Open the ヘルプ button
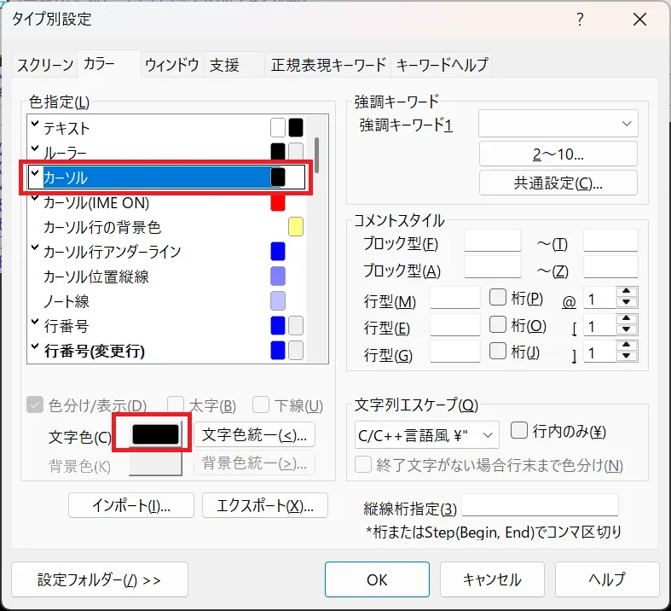This screenshot has width=671, height=611. pyautogui.click(x=607, y=579)
